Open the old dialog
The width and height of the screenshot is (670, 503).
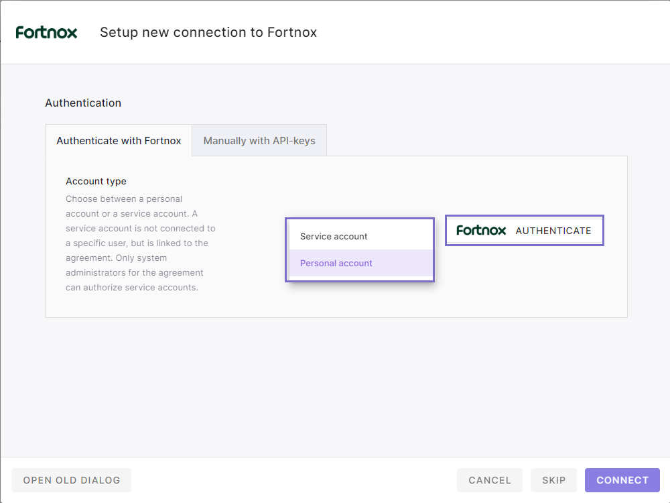click(x=72, y=480)
